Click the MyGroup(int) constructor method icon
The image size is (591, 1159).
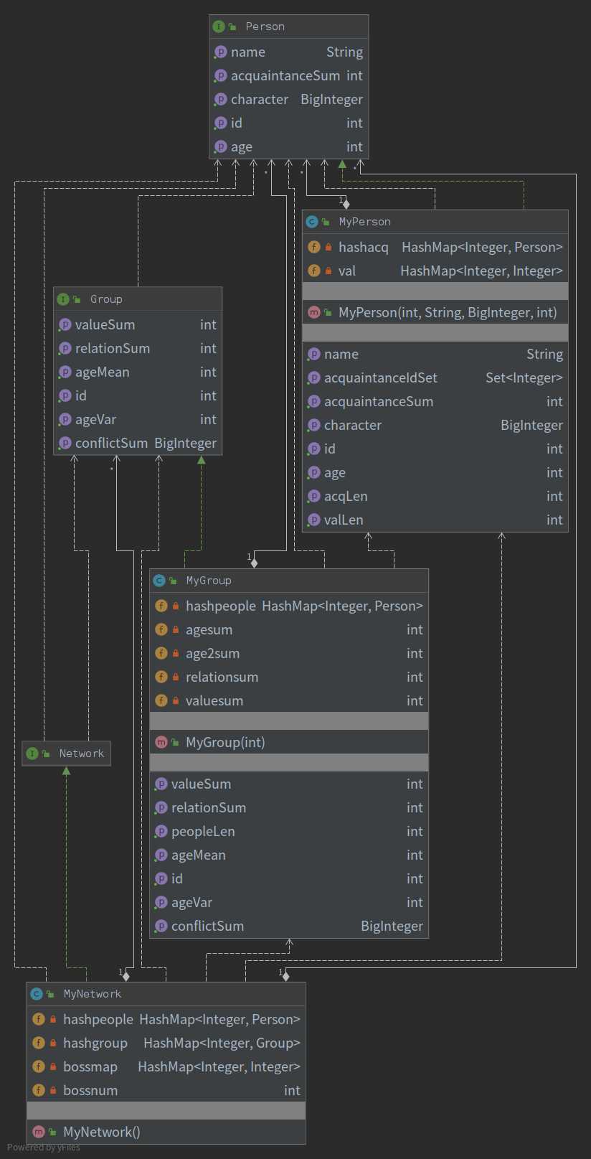coord(161,742)
